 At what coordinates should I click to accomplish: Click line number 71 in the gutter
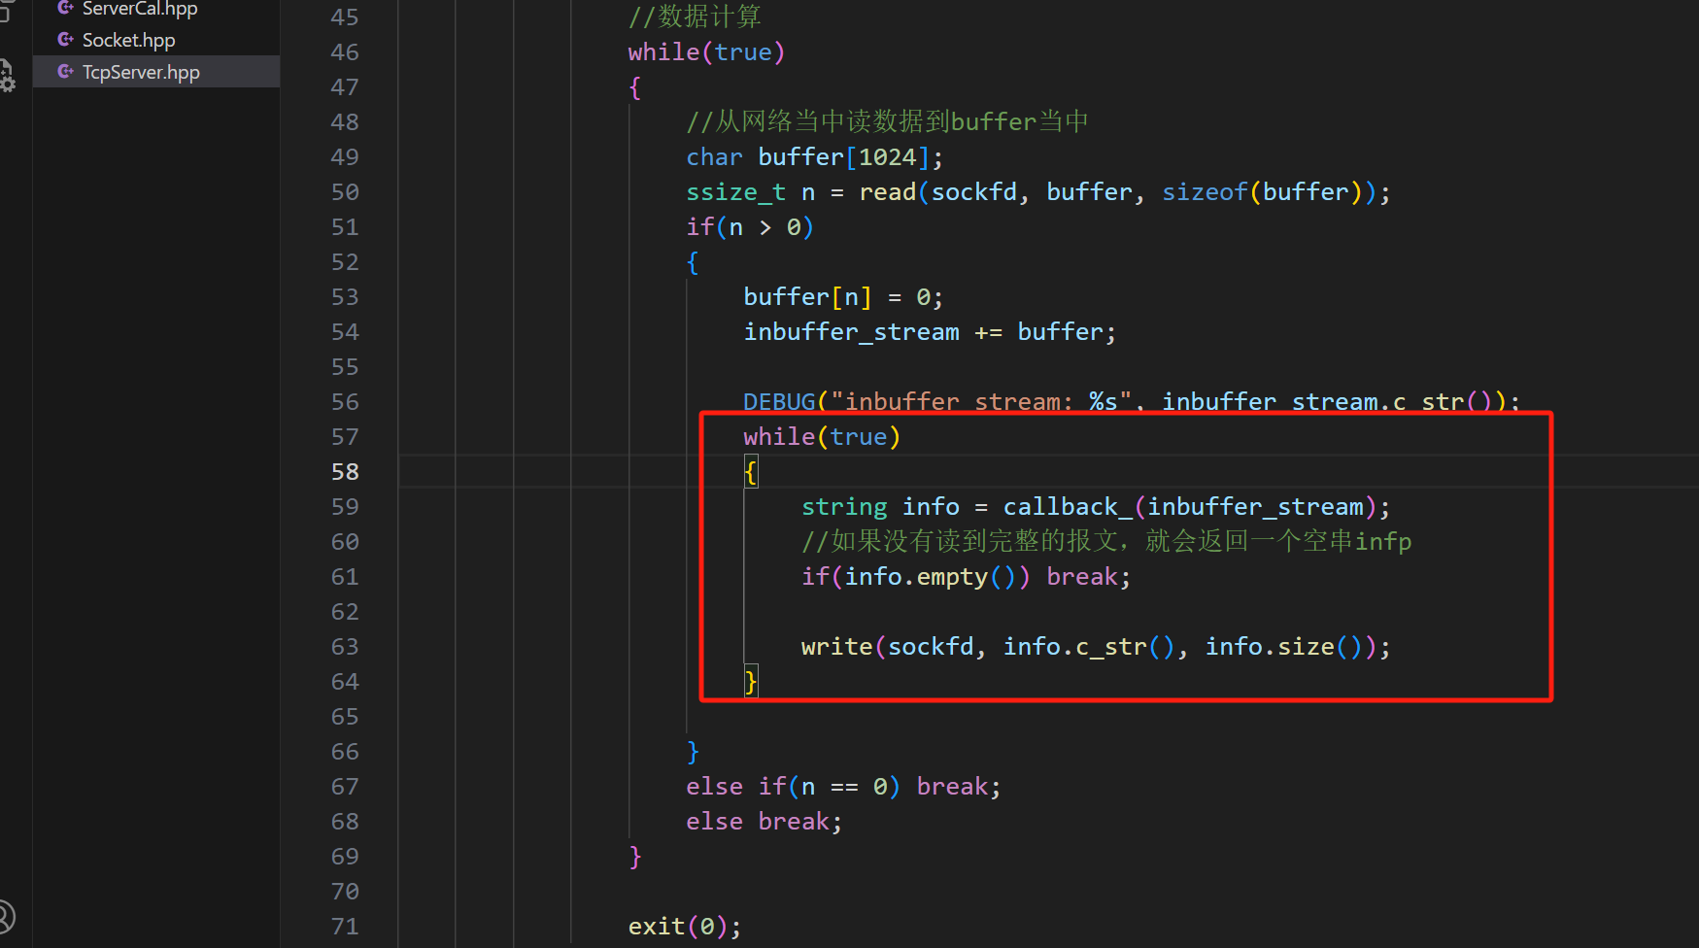[x=345, y=927]
